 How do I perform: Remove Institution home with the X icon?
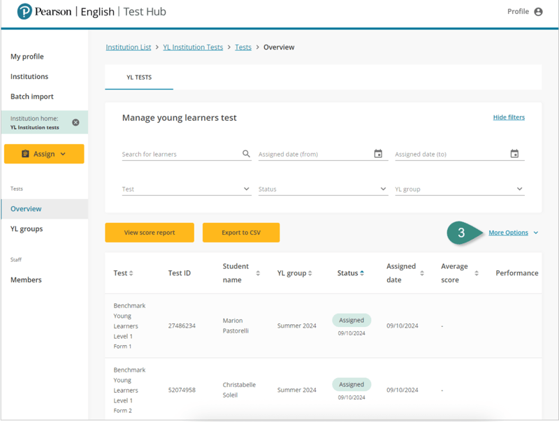(75, 122)
